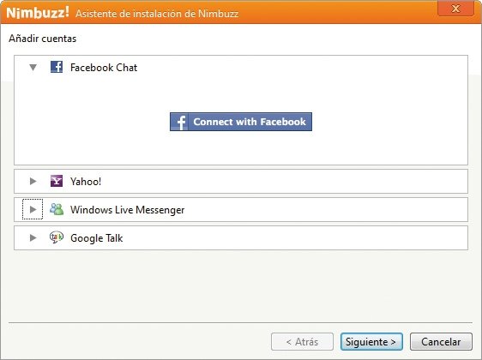Click the greyed-out Atrás button

coord(302,341)
